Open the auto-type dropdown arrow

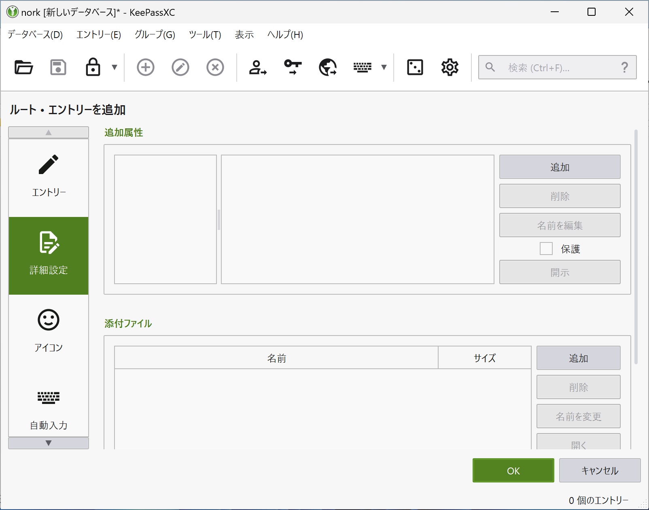[383, 67]
